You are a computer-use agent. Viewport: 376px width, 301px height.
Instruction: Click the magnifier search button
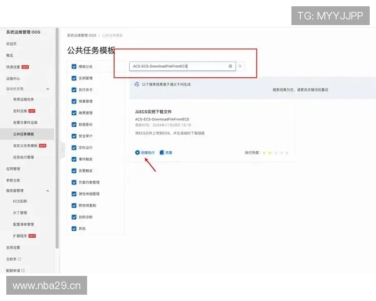pos(240,66)
